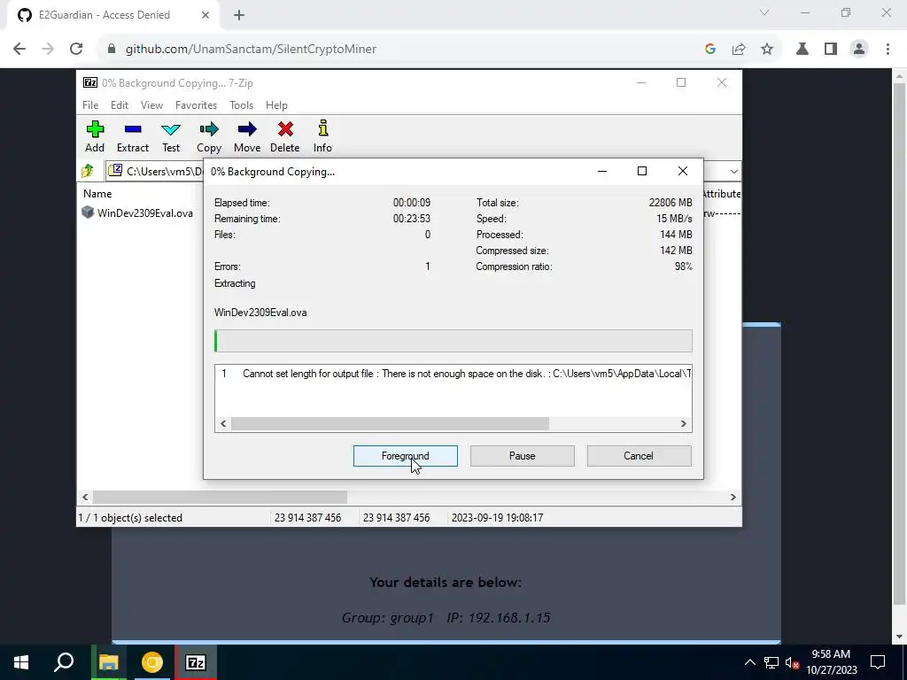Image resolution: width=907 pixels, height=680 pixels.
Task: Select the WinDev2309Eval.ova file name
Action: click(x=145, y=212)
